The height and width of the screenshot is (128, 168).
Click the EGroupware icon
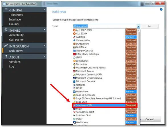click(x=74, y=44)
